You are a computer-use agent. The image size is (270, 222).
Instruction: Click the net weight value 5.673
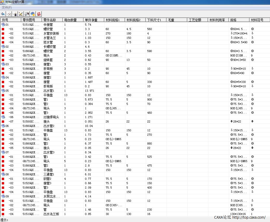[x=89, y=99]
